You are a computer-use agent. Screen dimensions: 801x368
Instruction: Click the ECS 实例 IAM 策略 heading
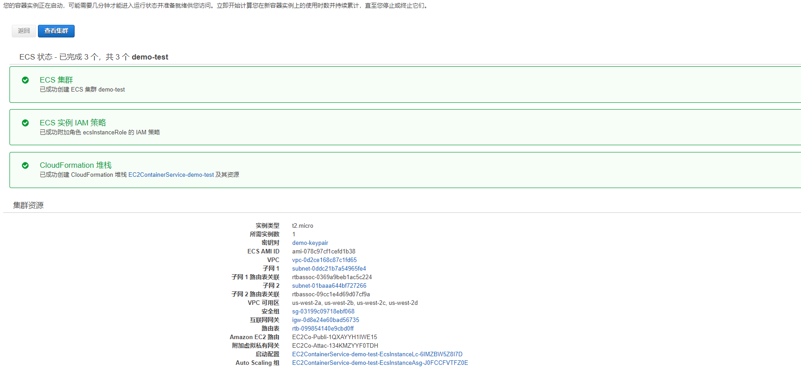[x=73, y=123]
